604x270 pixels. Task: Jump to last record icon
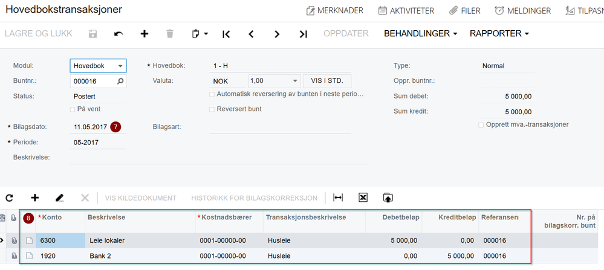303,34
